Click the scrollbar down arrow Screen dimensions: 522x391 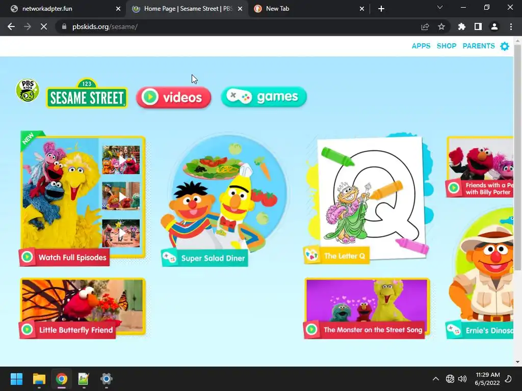tap(518, 362)
